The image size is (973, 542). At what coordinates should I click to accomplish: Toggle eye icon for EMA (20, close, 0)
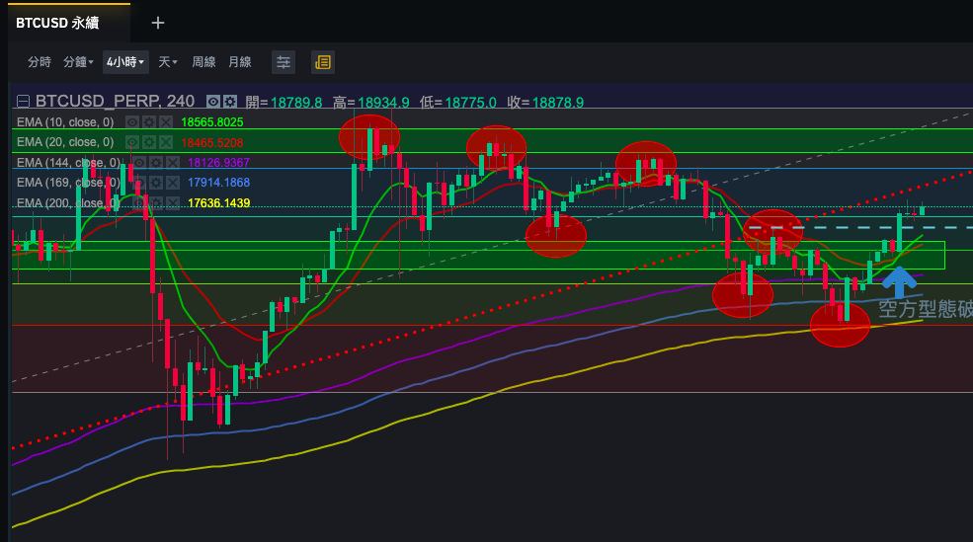coord(132,142)
